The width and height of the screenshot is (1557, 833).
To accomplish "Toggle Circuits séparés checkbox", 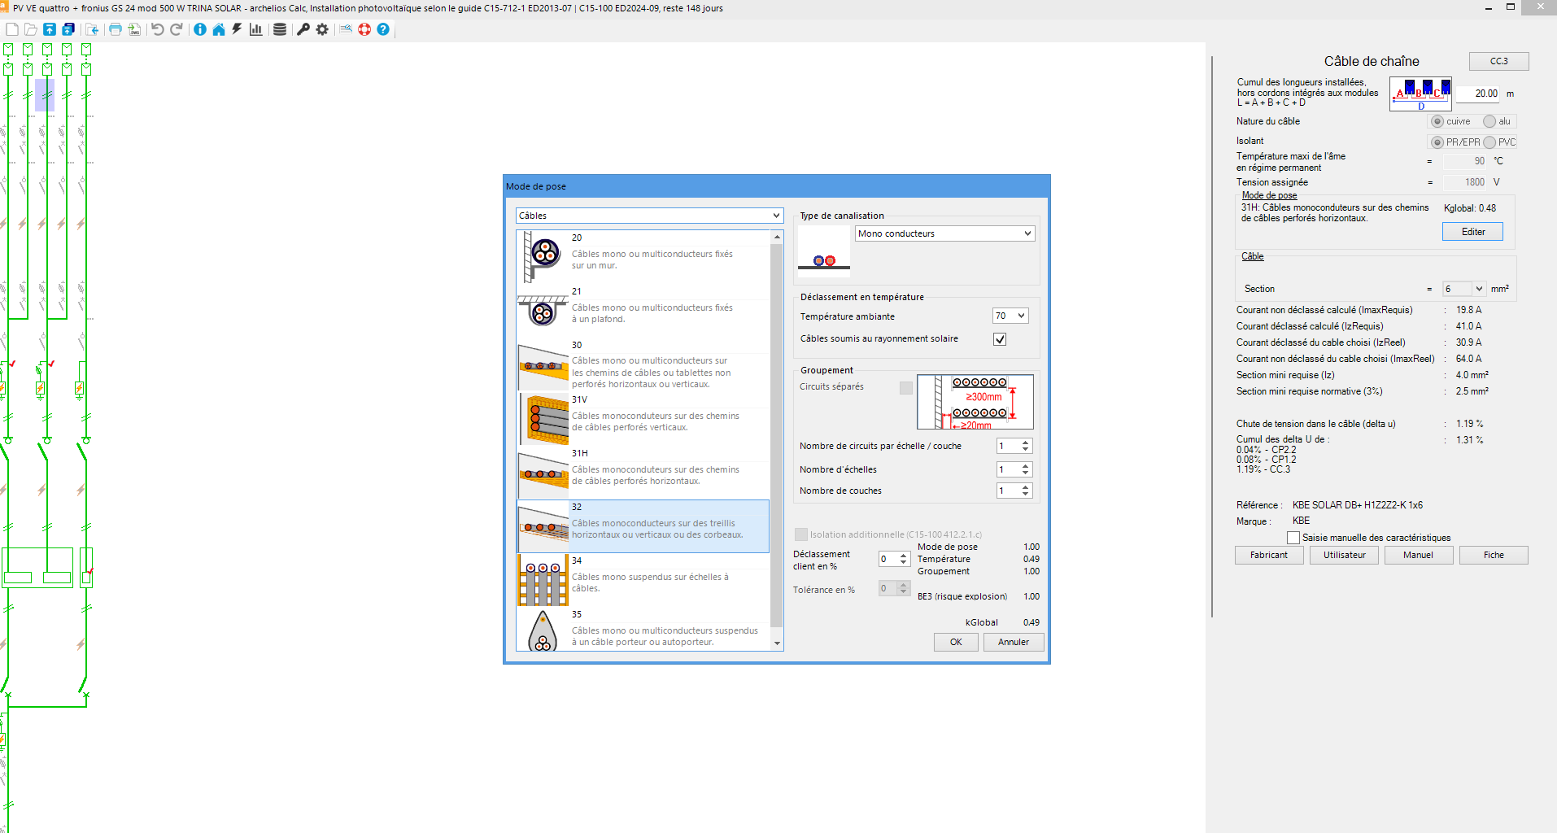I will (906, 388).
